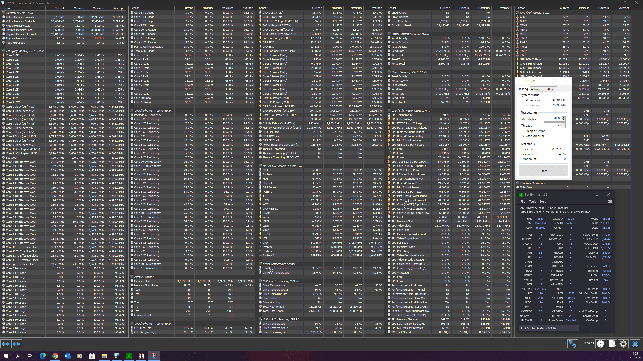Click the expand columns arrows icon
This screenshot has height=361, width=643.
[6, 344]
